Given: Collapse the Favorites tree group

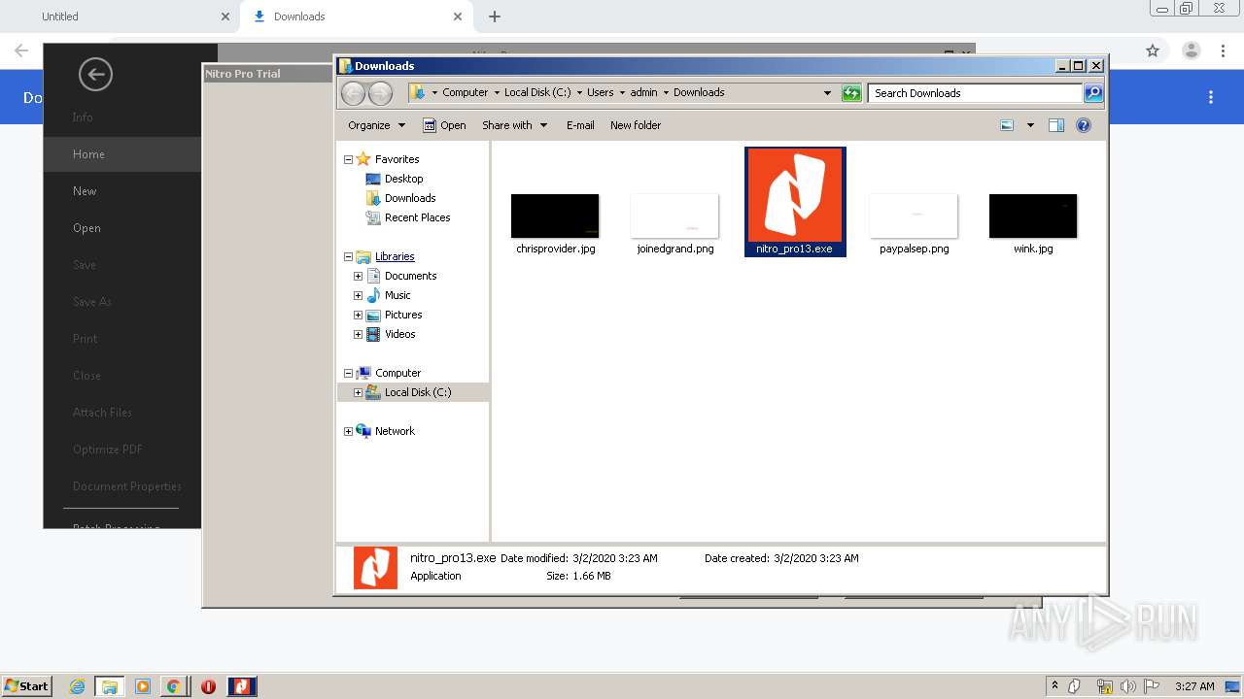Looking at the screenshot, I should point(349,159).
